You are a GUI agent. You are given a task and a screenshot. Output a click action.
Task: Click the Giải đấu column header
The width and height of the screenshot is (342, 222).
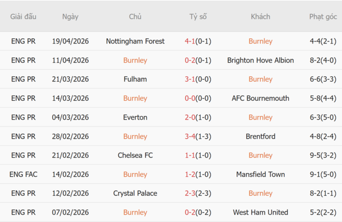24,17
